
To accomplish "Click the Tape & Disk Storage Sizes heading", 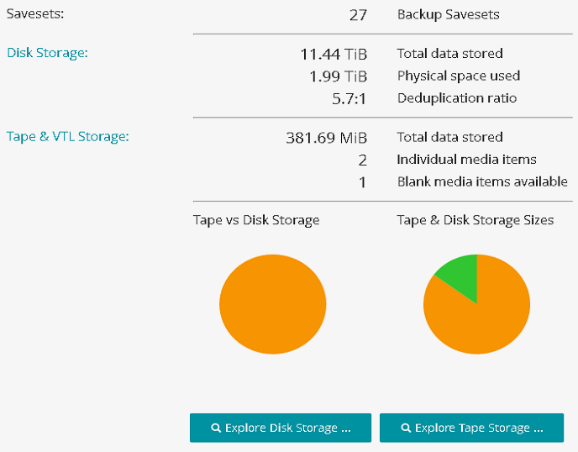I will 475,220.
